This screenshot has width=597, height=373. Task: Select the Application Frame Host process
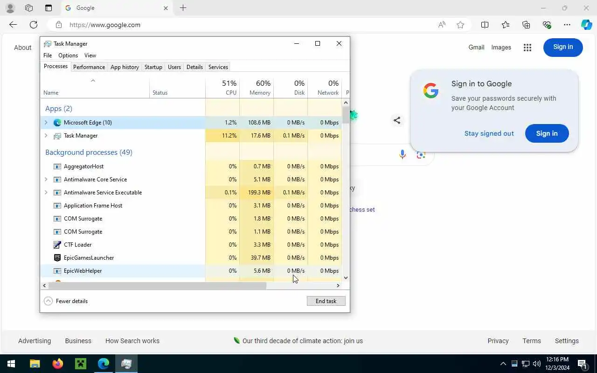[191, 206]
